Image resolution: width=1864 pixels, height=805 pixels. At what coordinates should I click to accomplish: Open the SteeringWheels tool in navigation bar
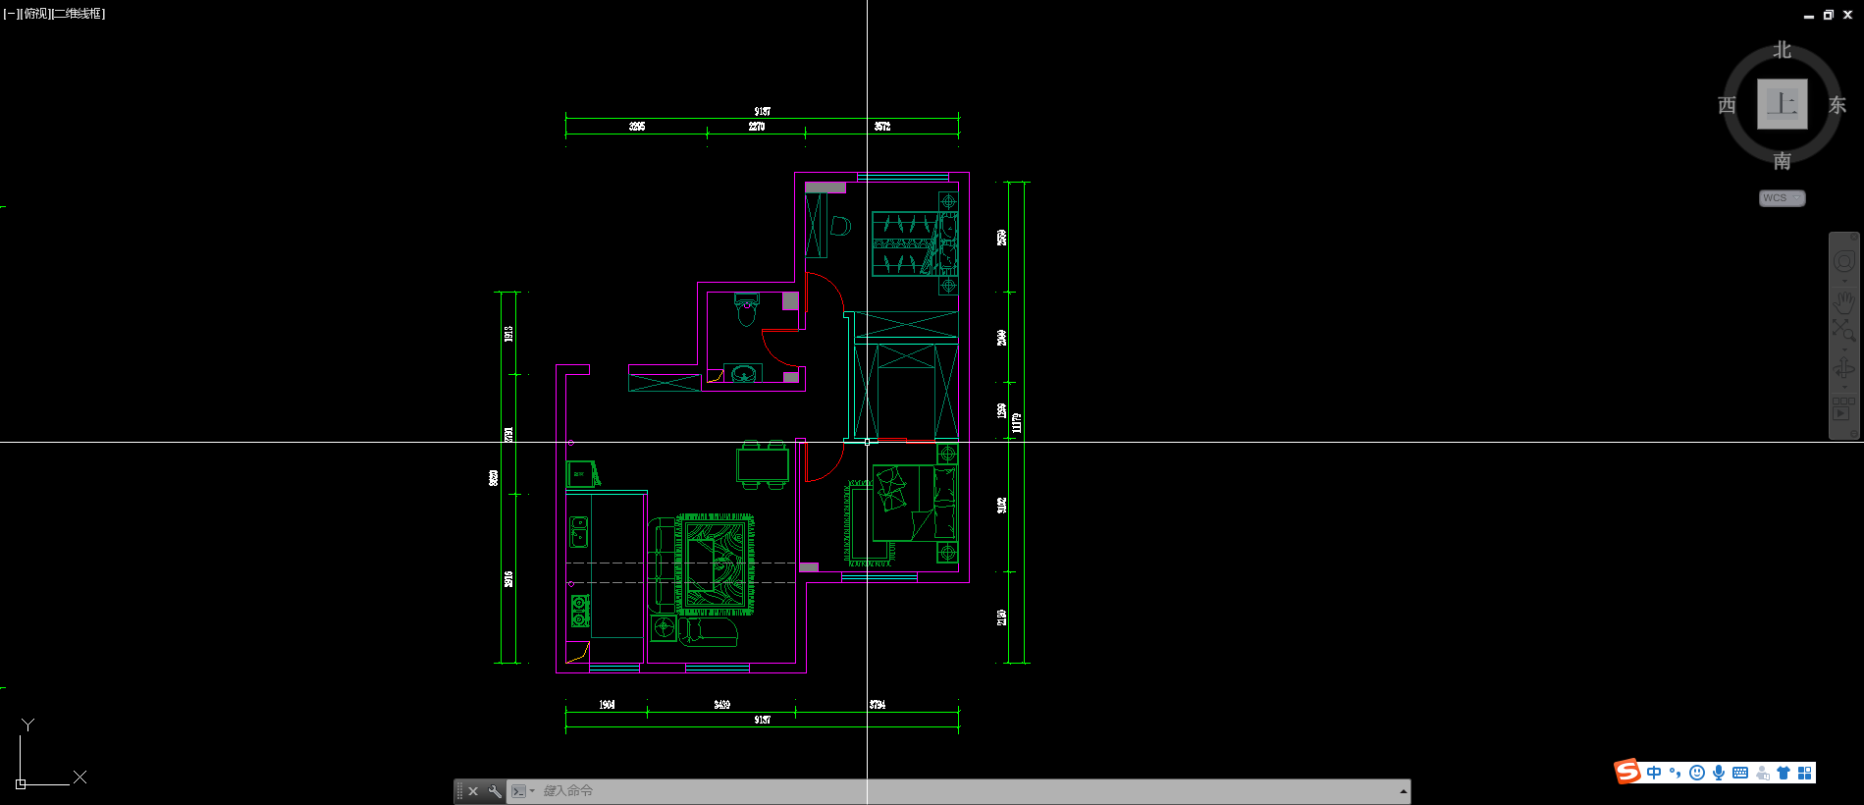click(1844, 261)
